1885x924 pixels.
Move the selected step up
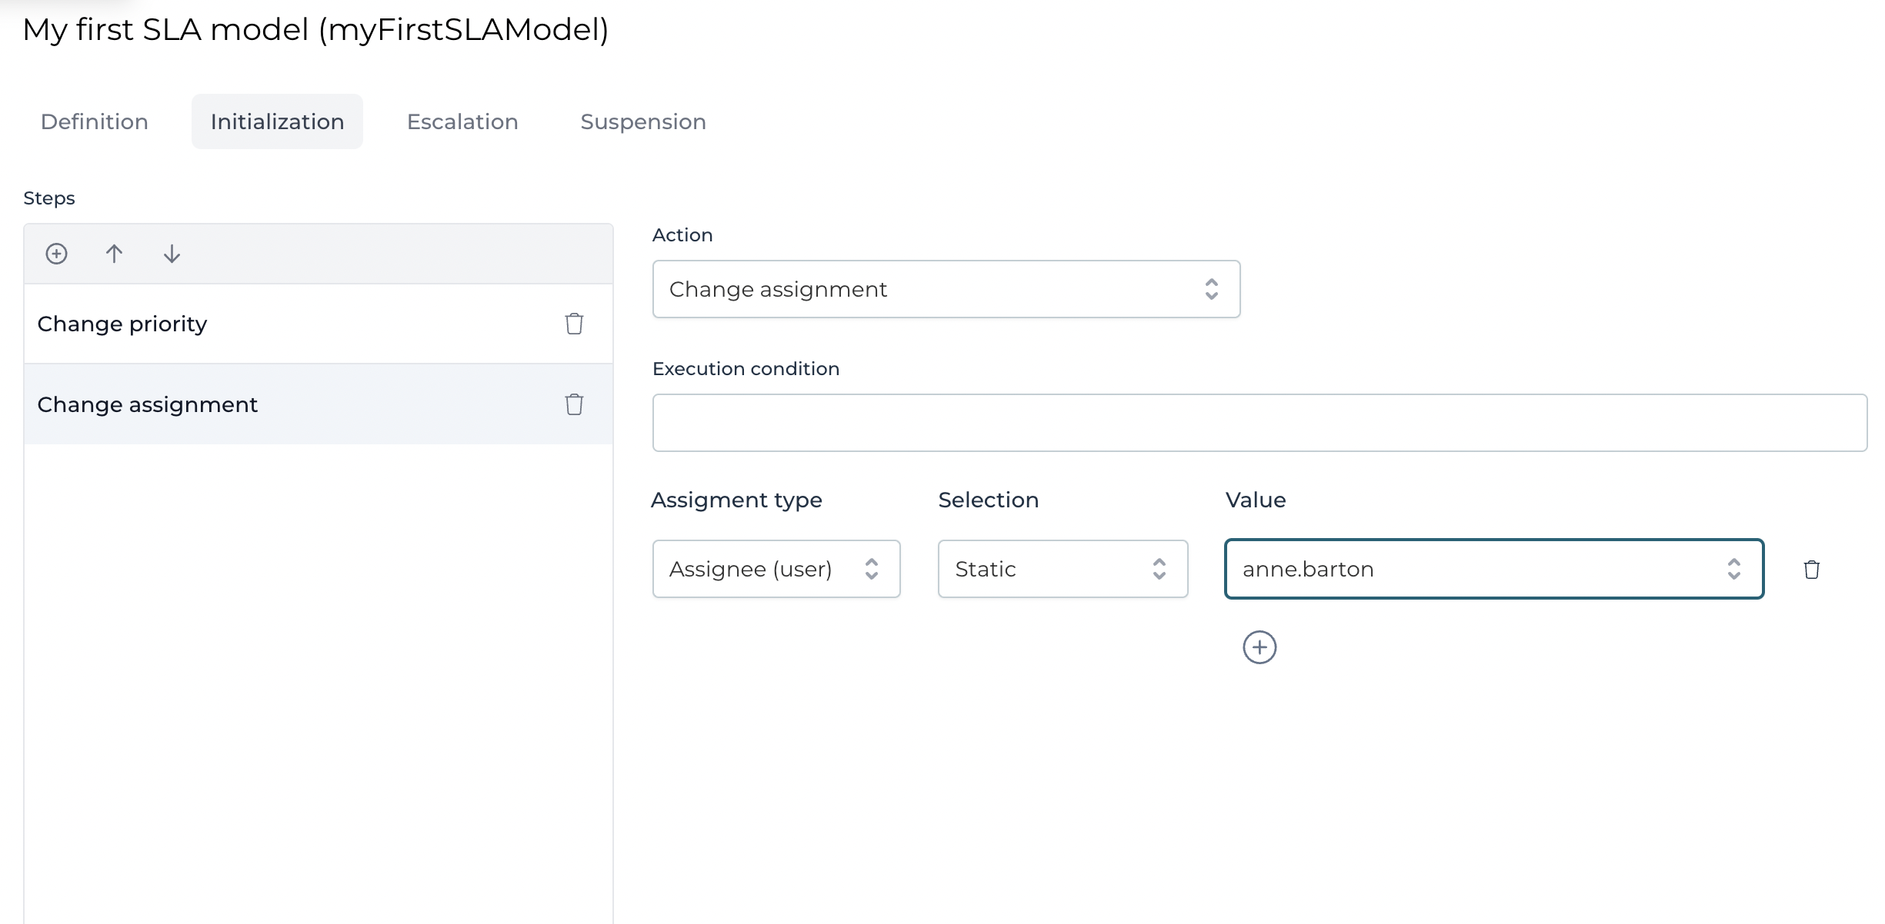tap(114, 254)
